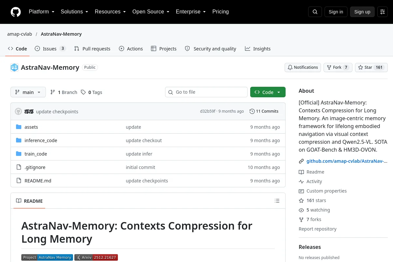Click the Sign up button
The width and height of the screenshot is (393, 262).
tap(362, 12)
